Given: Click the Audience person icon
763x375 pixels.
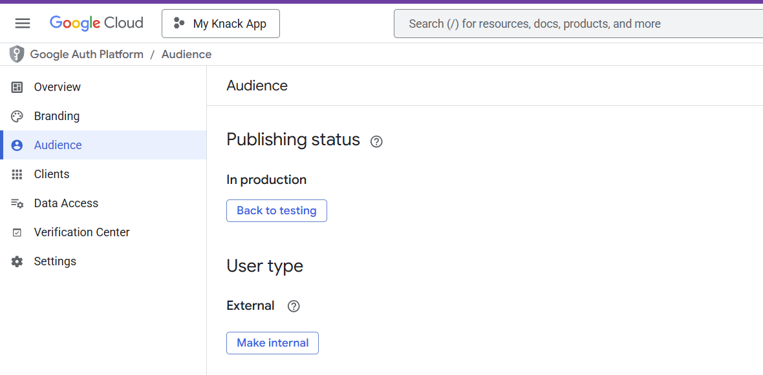Looking at the screenshot, I should [x=17, y=145].
